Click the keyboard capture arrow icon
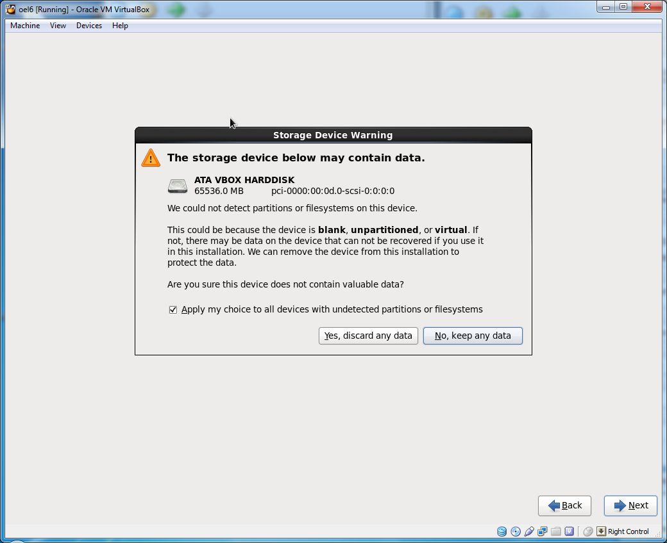The width and height of the screenshot is (667, 543). (601, 531)
